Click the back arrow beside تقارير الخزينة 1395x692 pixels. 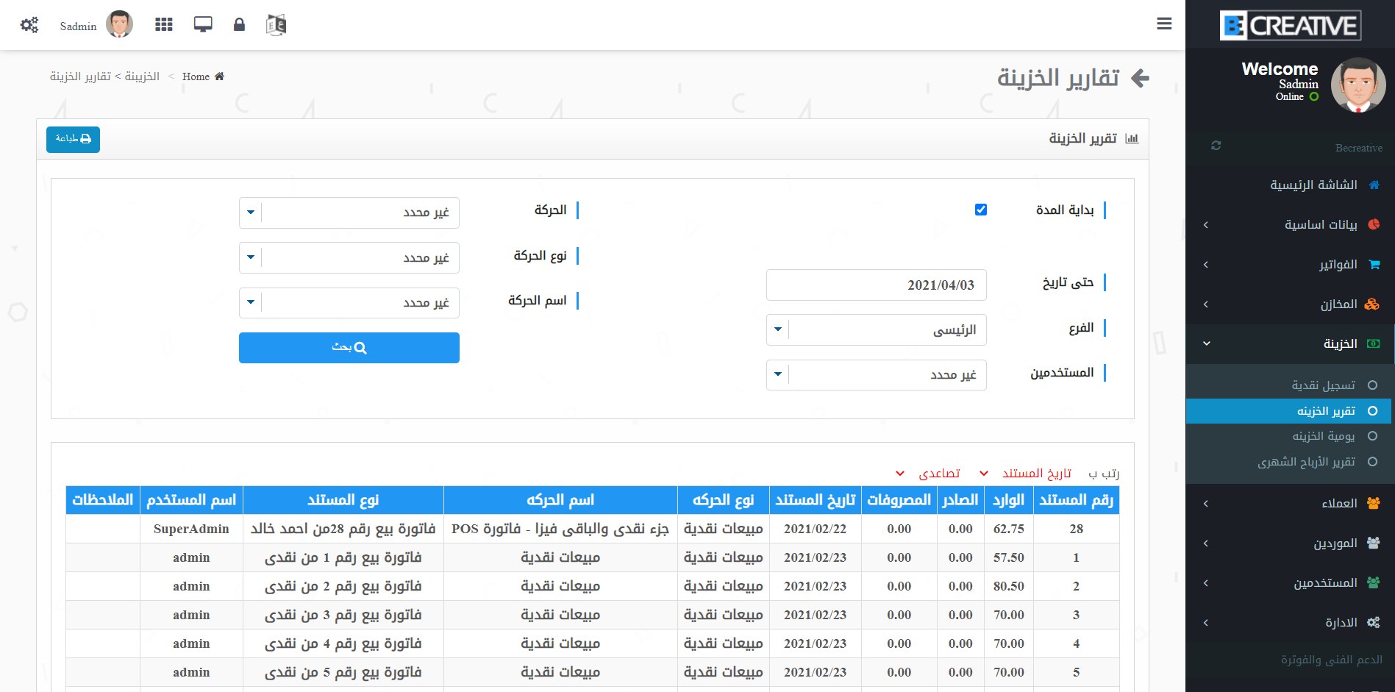(1140, 78)
